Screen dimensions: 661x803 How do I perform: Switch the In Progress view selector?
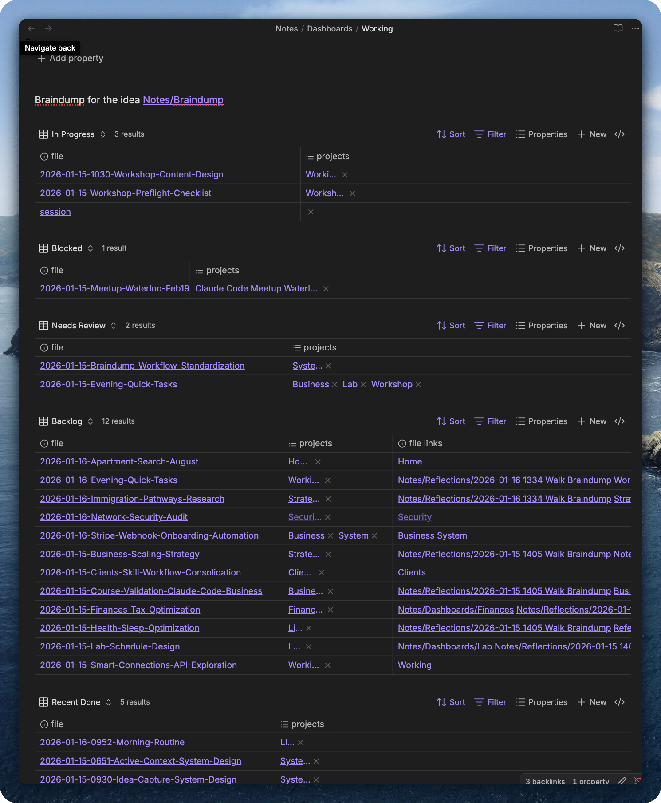(x=73, y=134)
